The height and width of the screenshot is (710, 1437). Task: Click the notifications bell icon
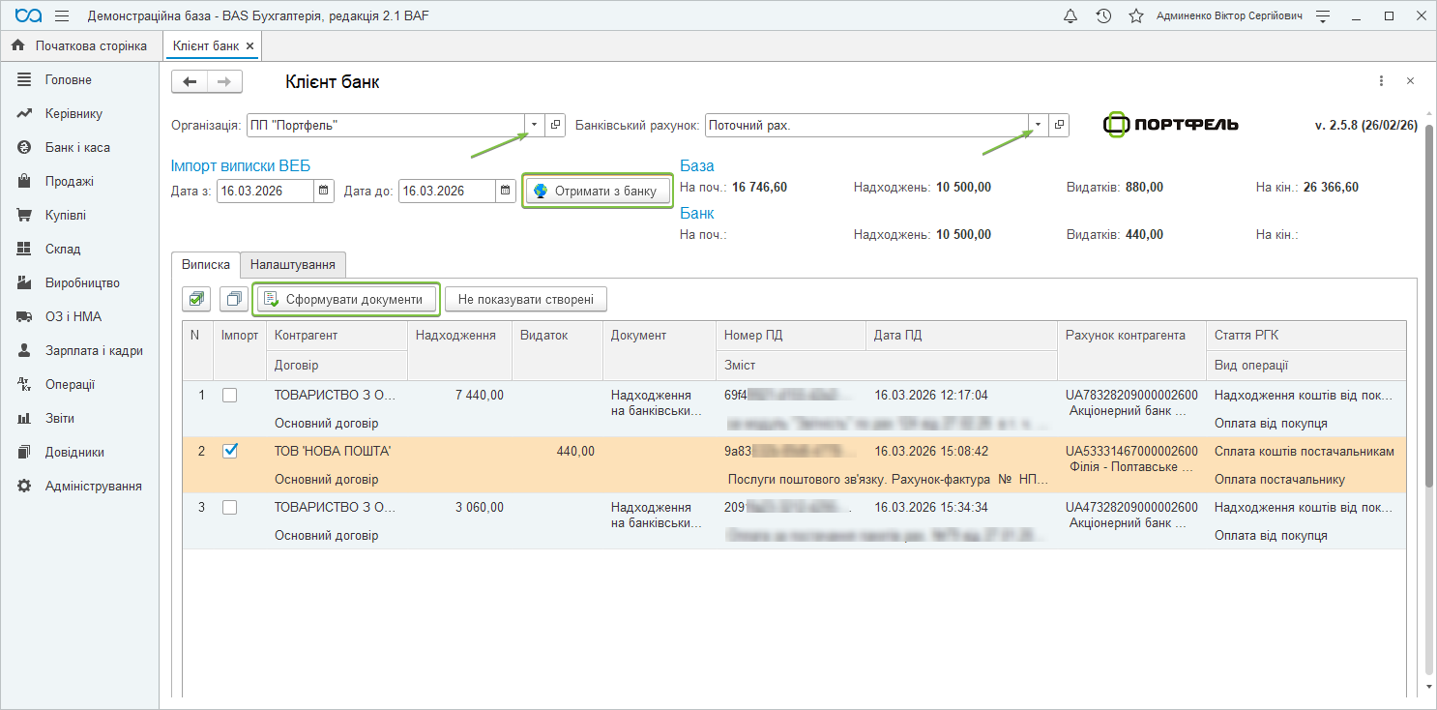pos(1070,16)
